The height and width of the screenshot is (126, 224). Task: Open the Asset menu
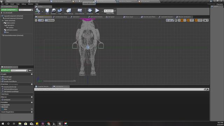coord(12,4)
